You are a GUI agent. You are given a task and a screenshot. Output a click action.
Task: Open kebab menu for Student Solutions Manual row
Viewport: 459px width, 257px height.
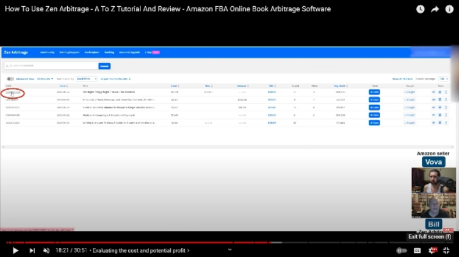point(446,107)
